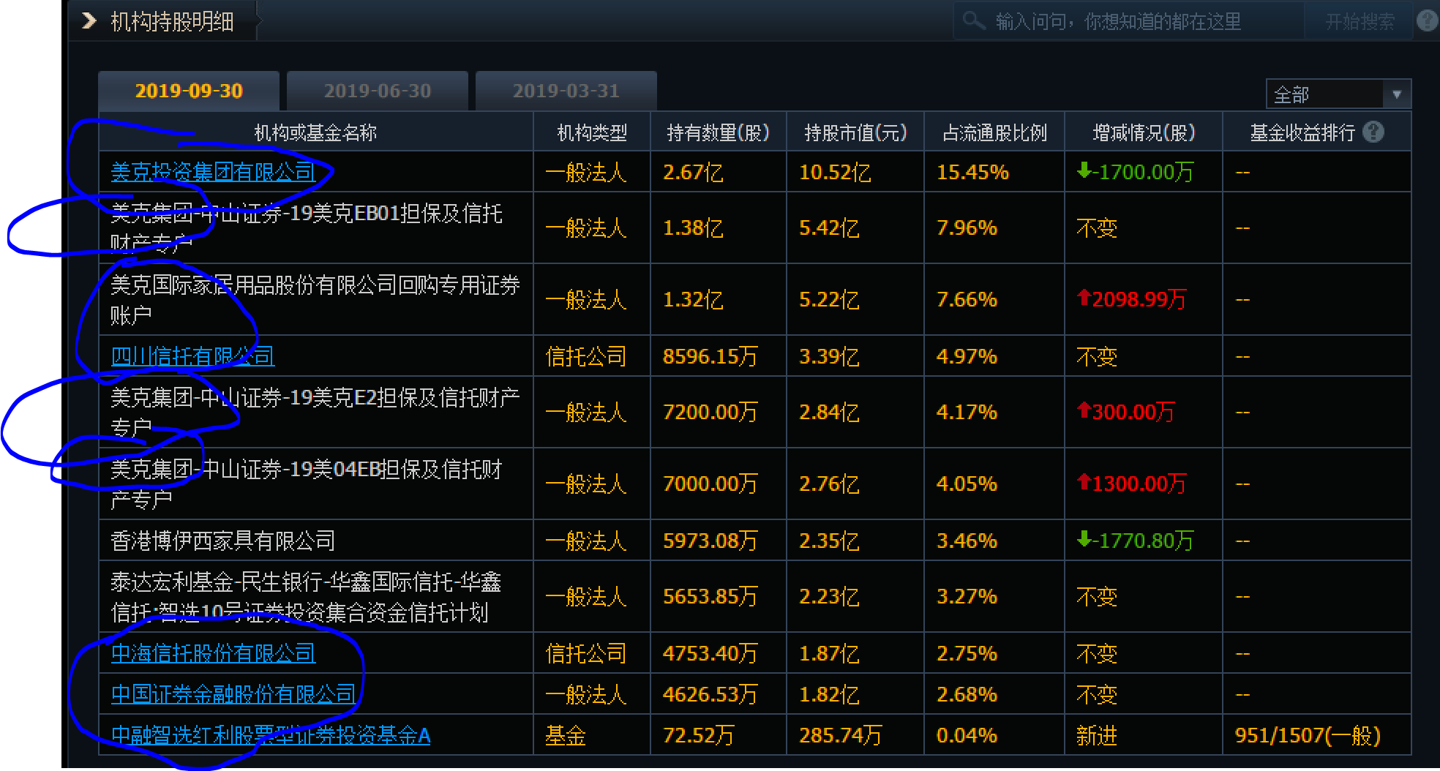
Task: Switch to the 2019-06-30 tab
Action: (378, 91)
